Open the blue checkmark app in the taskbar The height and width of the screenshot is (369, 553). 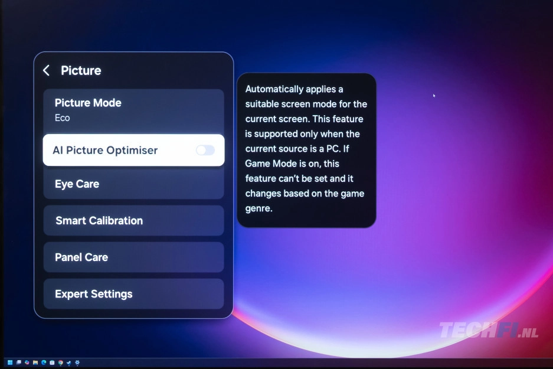pos(69,363)
